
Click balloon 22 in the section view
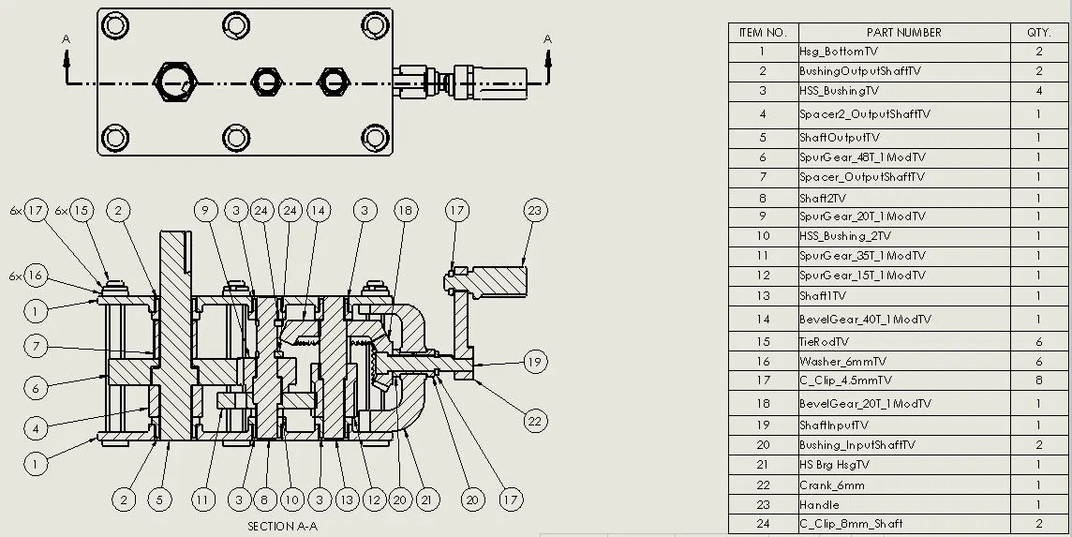click(535, 421)
